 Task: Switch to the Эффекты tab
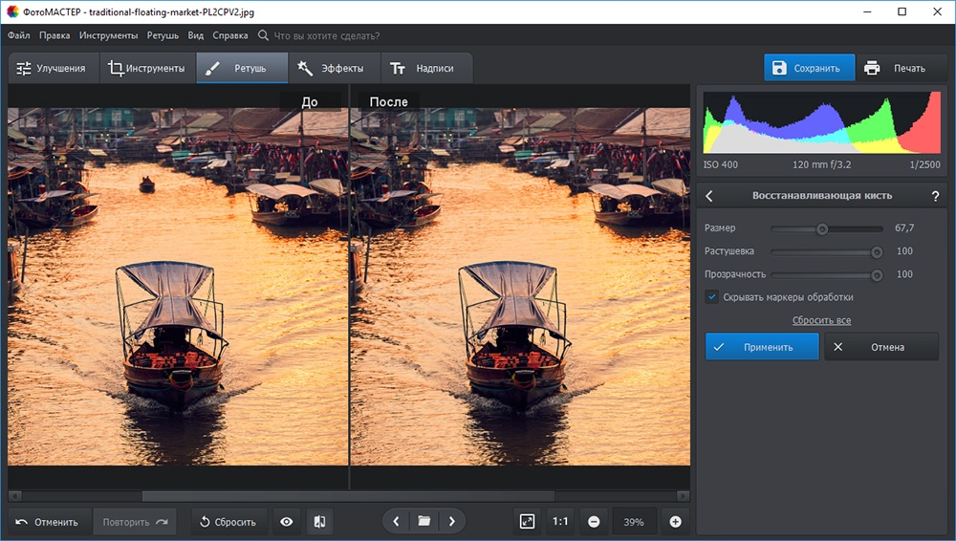(334, 68)
